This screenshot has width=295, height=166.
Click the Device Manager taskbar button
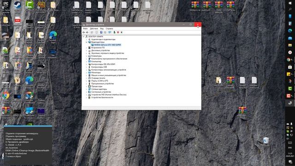[x=290, y=103]
